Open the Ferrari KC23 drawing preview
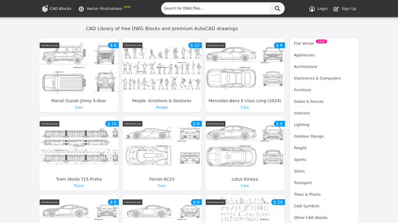Viewport: 398px width, 223px height. (161, 146)
